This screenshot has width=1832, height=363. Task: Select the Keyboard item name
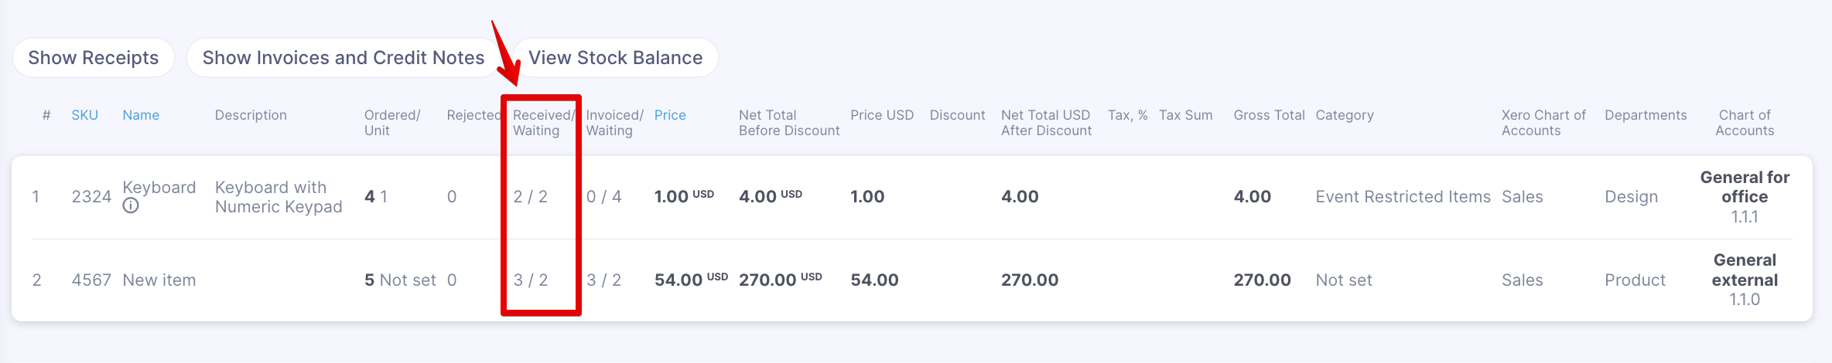point(159,188)
